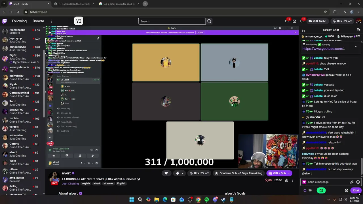The width and height of the screenshot is (363, 204).
Task: Open the Whispers envelope icon
Action: 294,21
